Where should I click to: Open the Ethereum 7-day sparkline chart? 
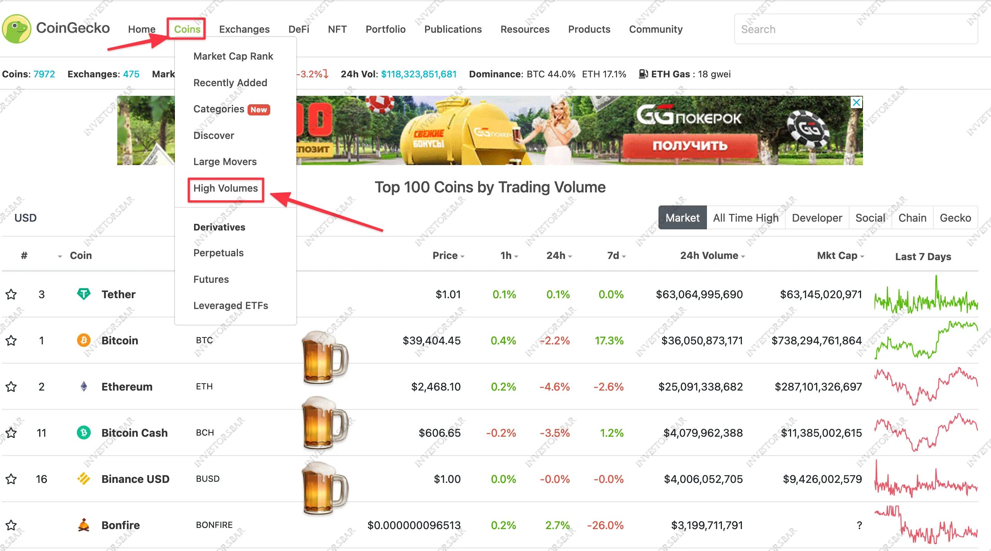pos(926,387)
